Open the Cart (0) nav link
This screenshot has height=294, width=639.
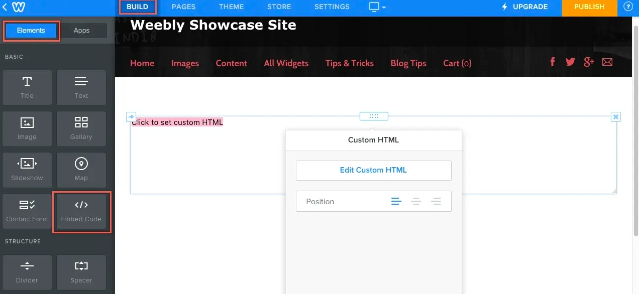(457, 63)
